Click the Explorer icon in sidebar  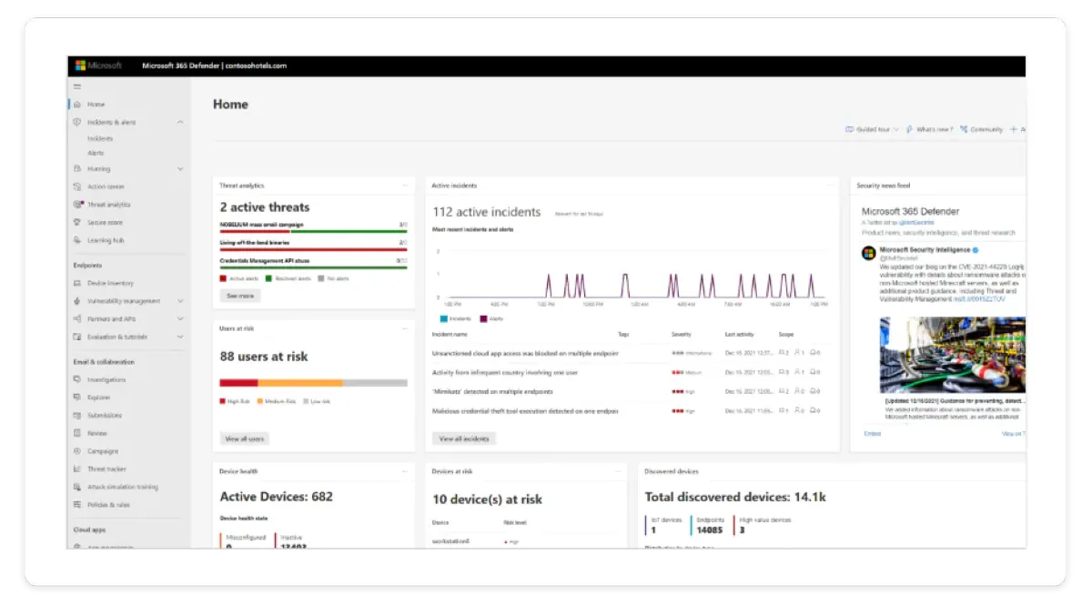77,398
